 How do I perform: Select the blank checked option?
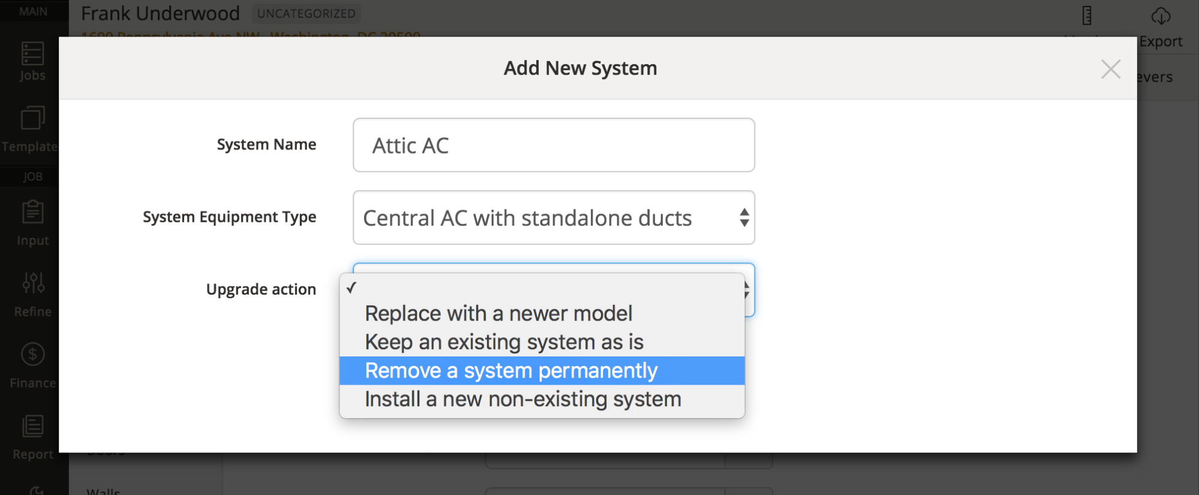pyautogui.click(x=542, y=288)
